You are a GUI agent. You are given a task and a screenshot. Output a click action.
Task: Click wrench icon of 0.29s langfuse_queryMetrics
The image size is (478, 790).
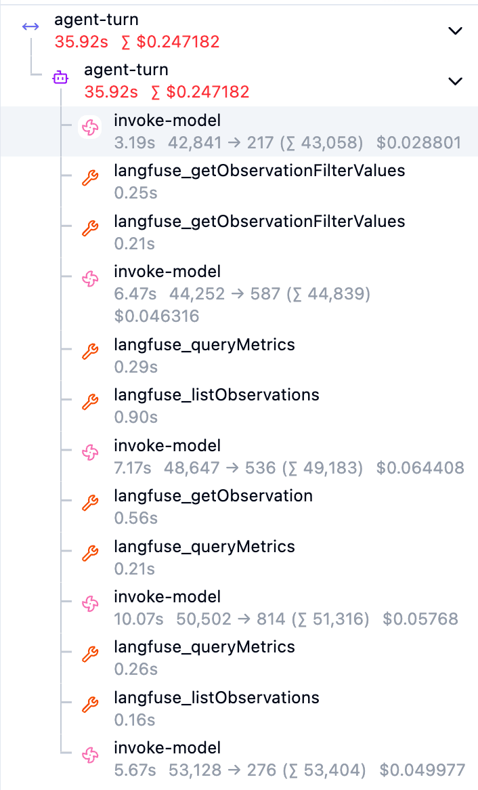(90, 352)
